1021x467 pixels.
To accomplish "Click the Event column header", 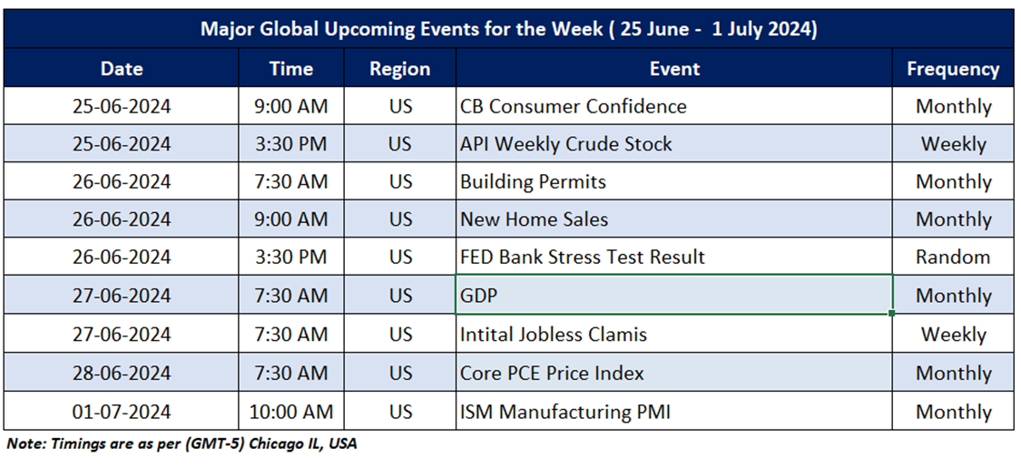I will pos(674,69).
